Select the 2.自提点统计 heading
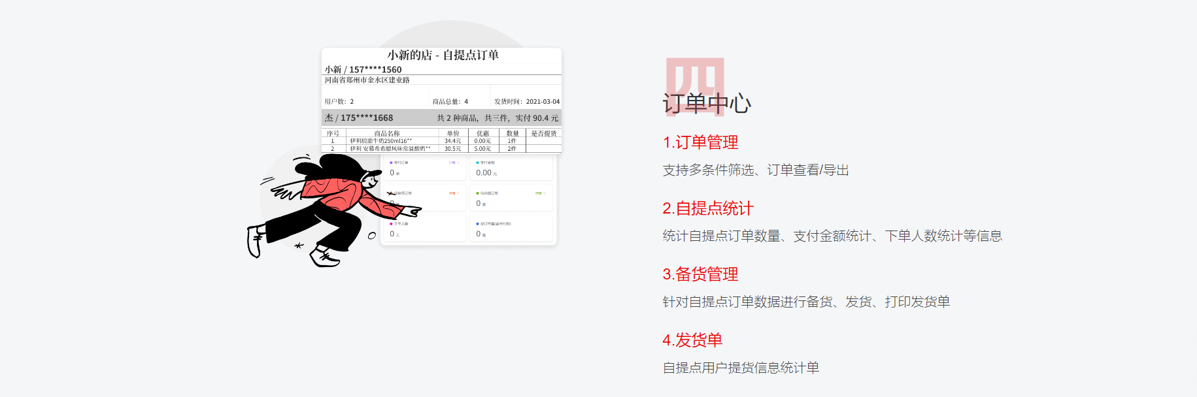The height and width of the screenshot is (397, 1197). (708, 208)
